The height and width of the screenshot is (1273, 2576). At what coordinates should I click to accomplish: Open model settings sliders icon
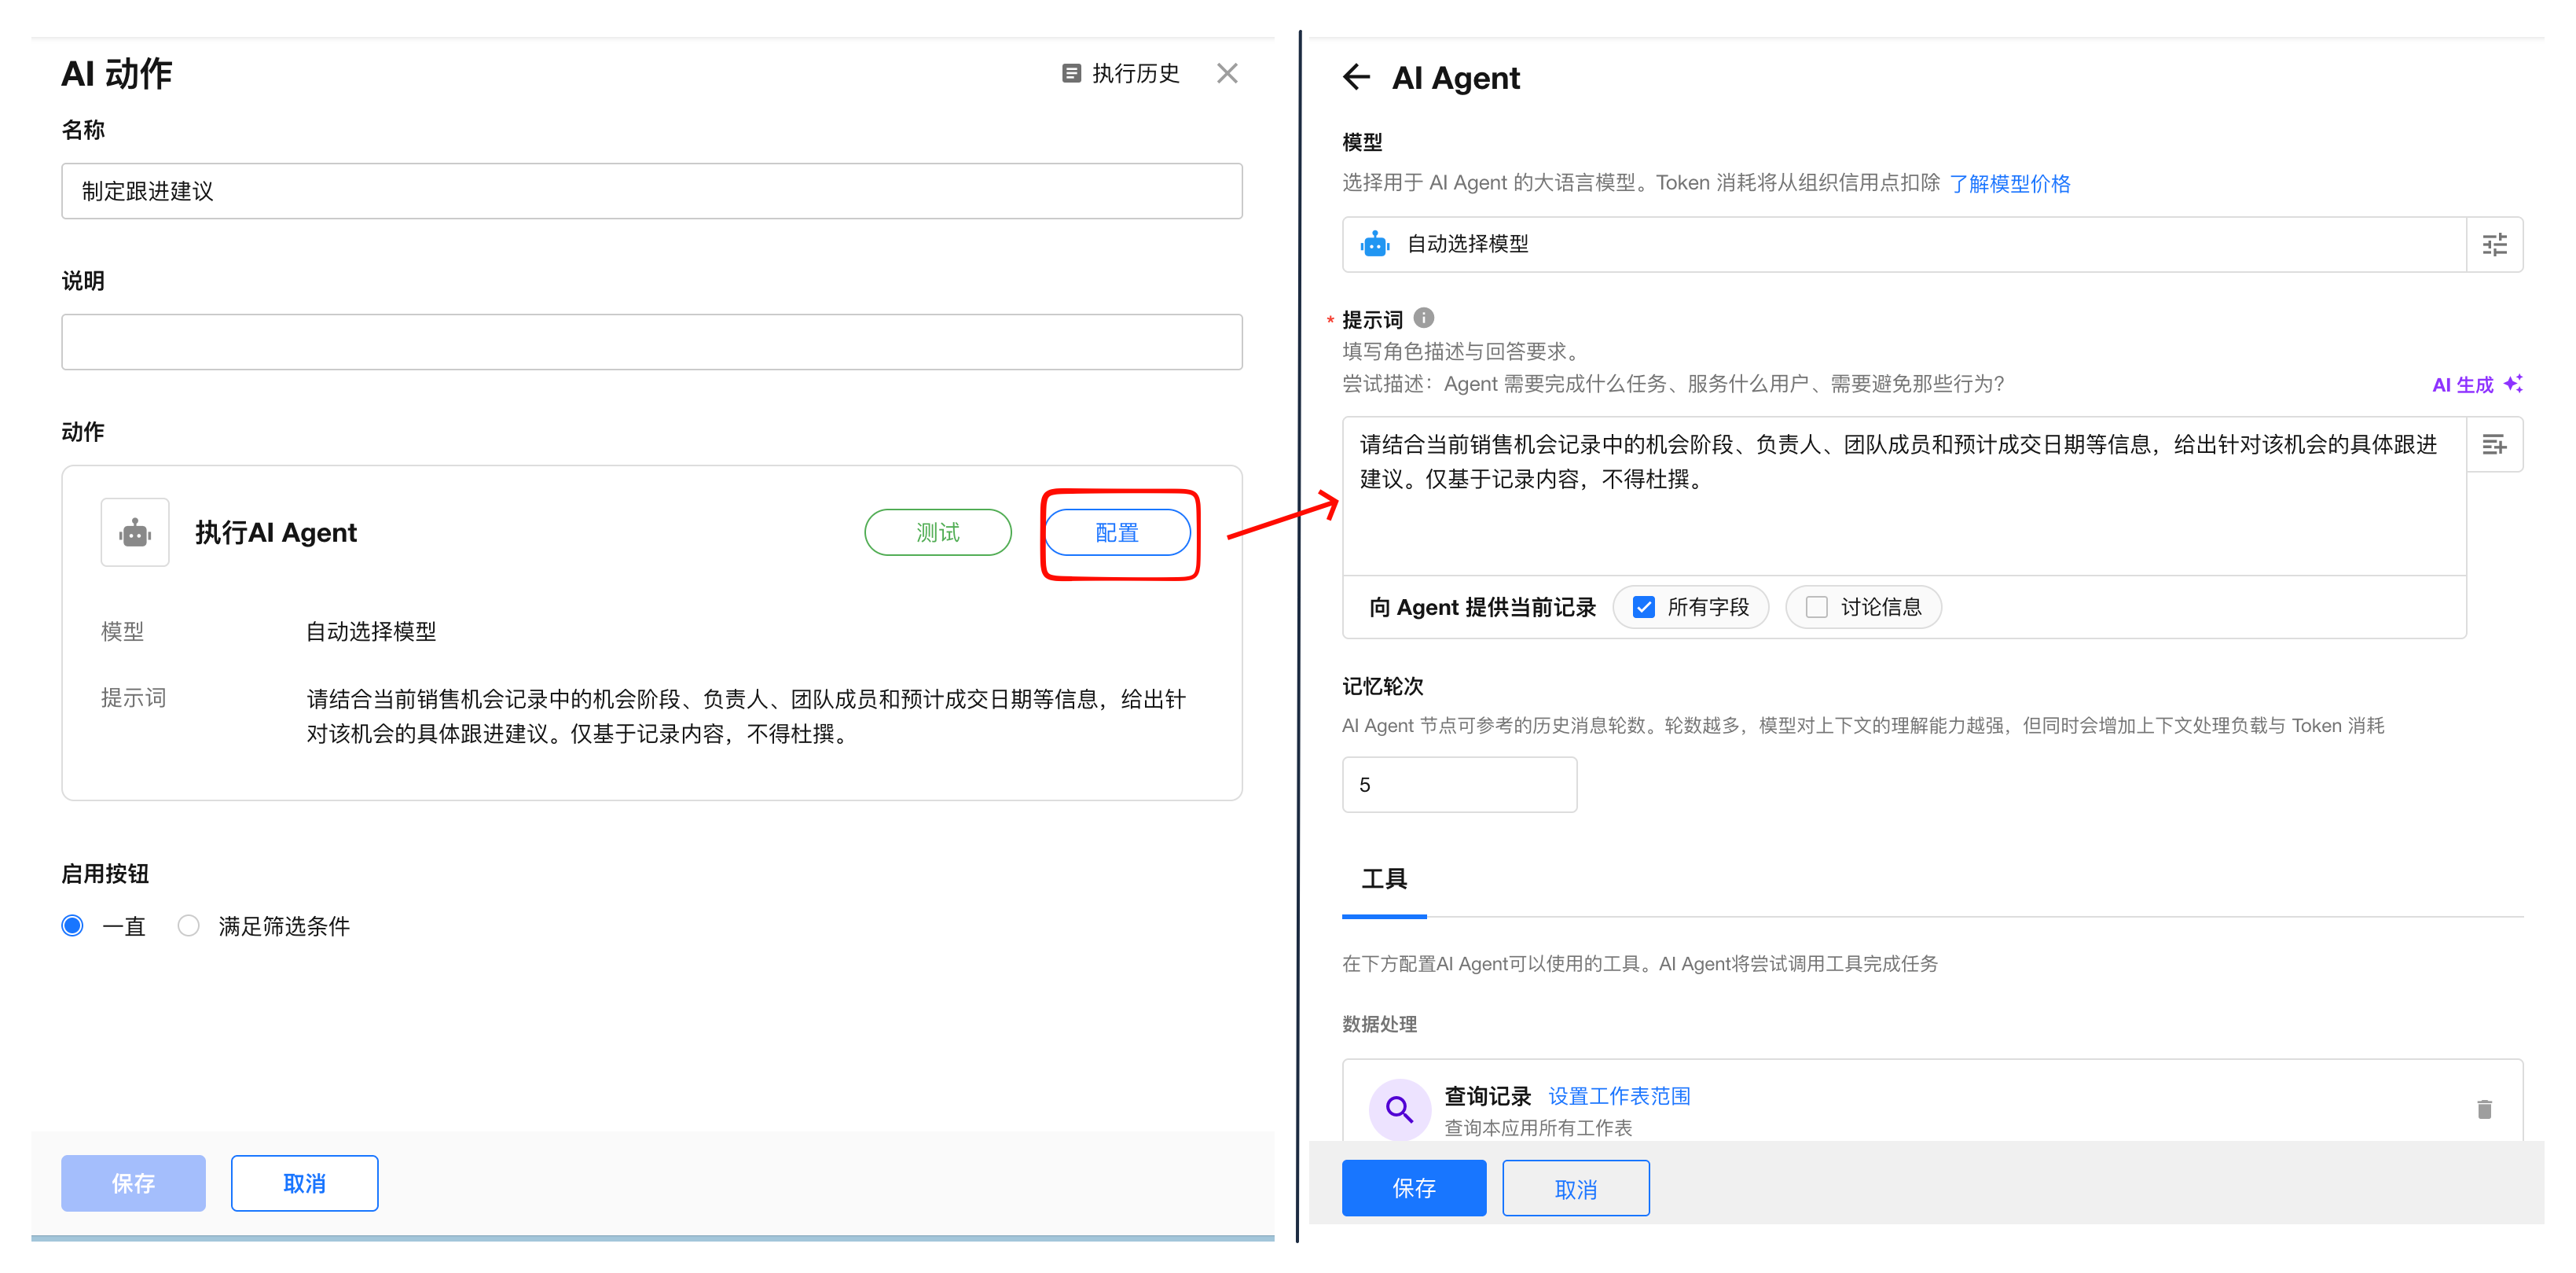pos(2494,245)
